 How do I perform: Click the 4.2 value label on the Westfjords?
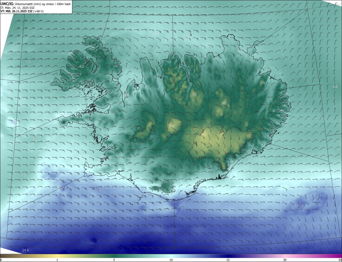pos(81,66)
